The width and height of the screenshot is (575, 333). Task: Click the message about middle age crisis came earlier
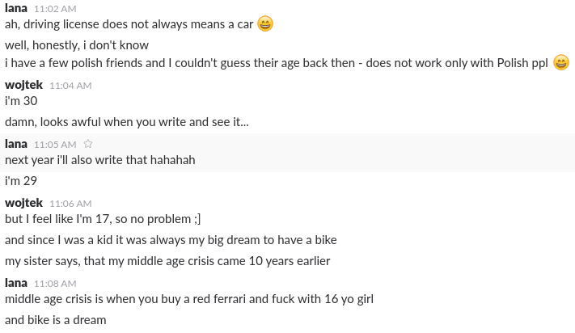pyautogui.click(x=167, y=261)
